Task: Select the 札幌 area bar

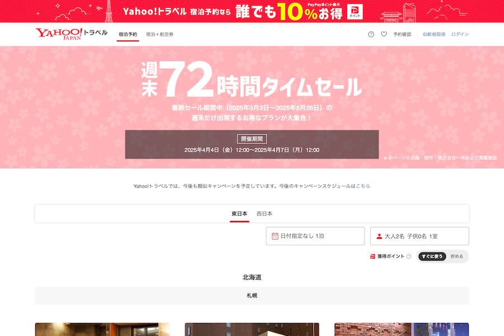Action: click(252, 296)
